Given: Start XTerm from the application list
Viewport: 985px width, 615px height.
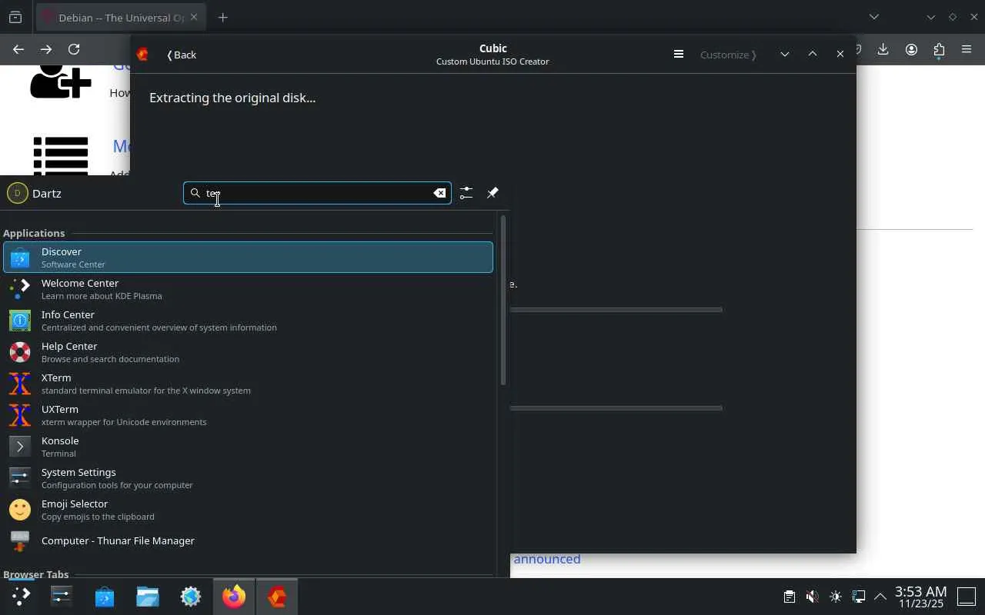Looking at the screenshot, I should [x=248, y=384].
